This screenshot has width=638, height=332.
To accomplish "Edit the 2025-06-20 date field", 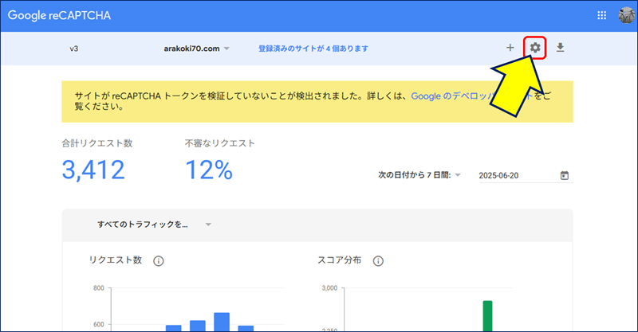I will click(x=526, y=175).
